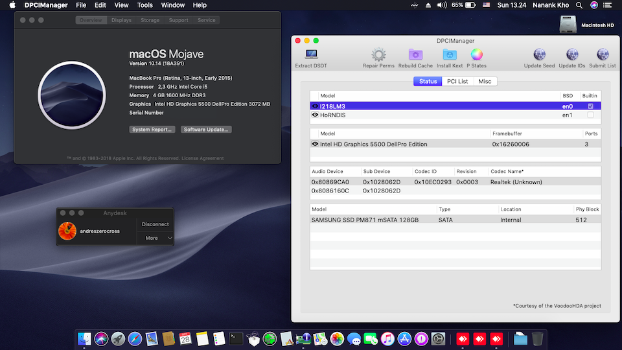Click the Update IDs globe icon
This screenshot has height=350, width=622.
pos(571,54)
